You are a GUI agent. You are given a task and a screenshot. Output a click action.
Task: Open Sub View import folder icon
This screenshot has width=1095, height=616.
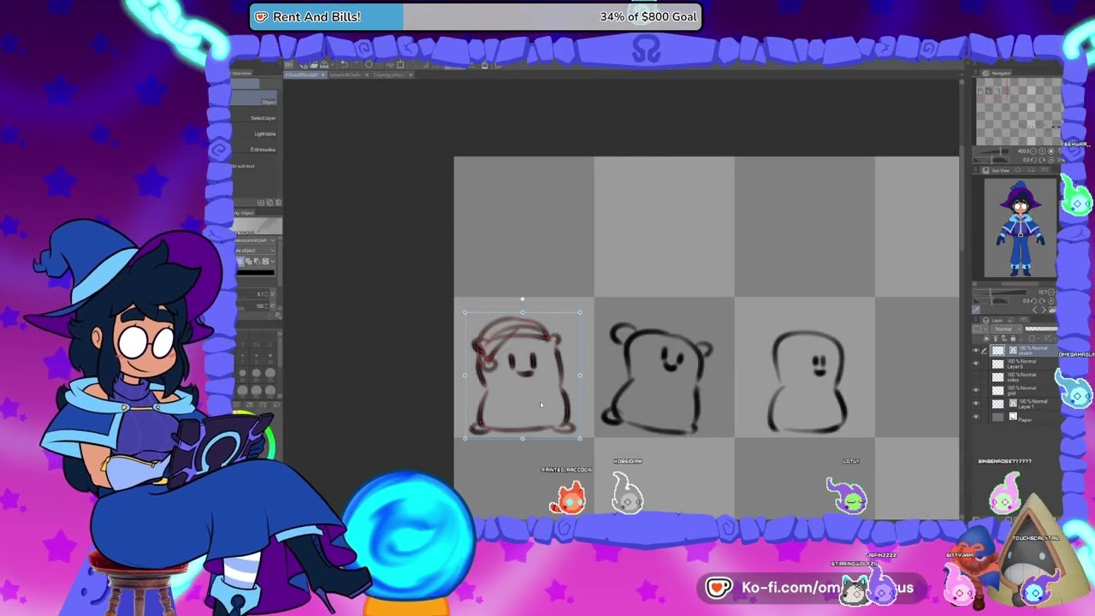[1053, 310]
